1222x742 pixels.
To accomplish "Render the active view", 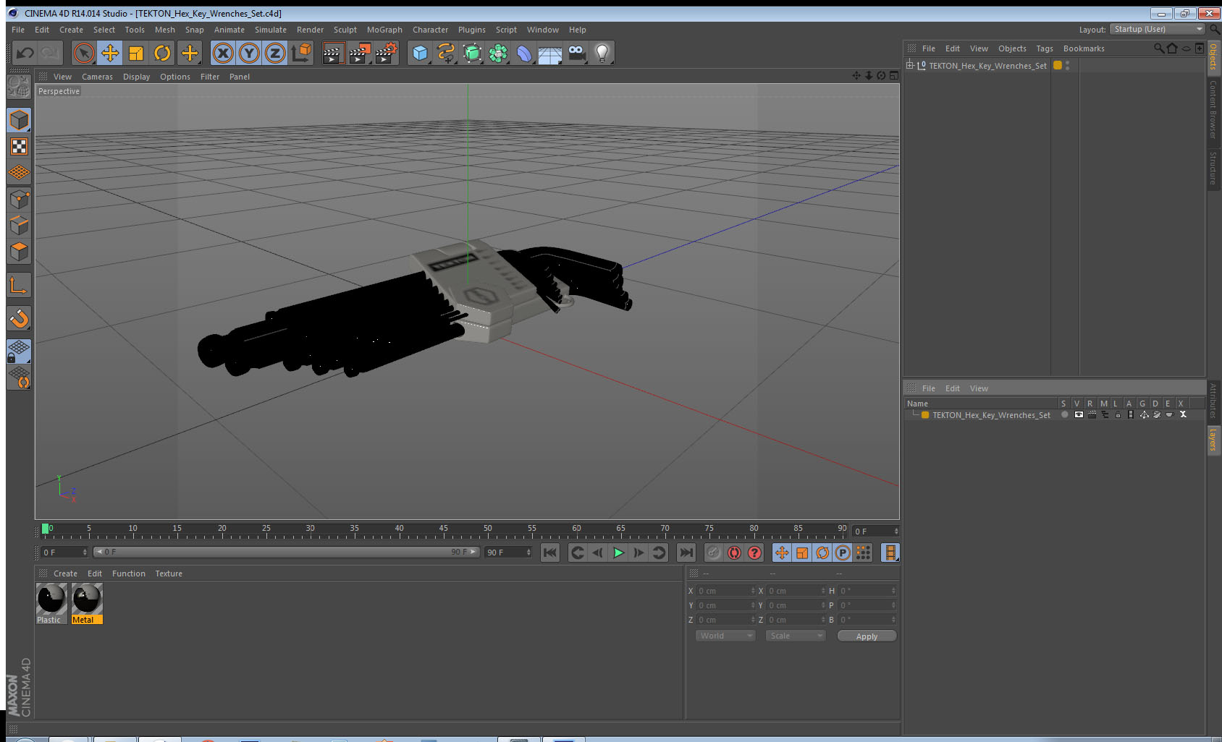I will [333, 53].
